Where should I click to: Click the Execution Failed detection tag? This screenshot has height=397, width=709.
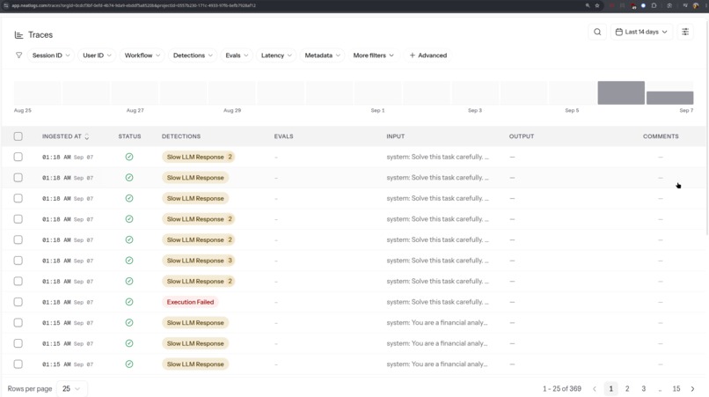pyautogui.click(x=190, y=302)
